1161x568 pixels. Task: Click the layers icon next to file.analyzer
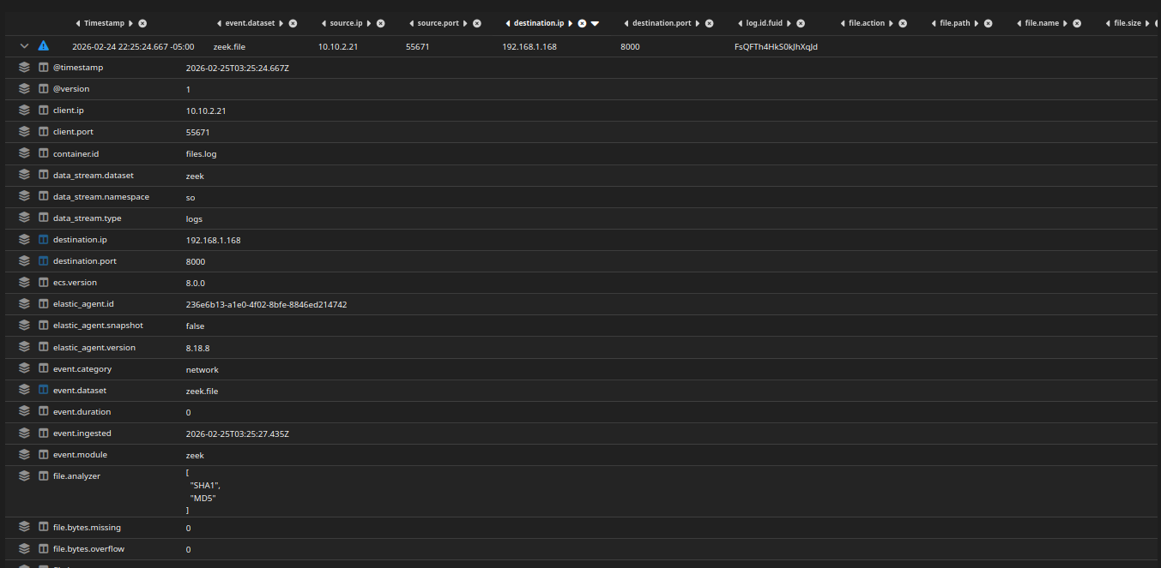pos(24,475)
